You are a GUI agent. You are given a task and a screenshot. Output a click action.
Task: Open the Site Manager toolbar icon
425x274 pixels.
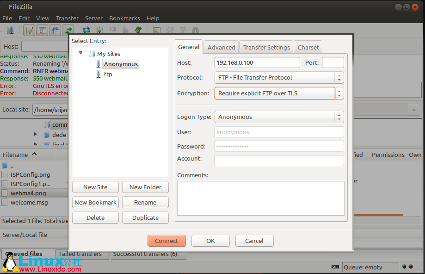(10, 29)
